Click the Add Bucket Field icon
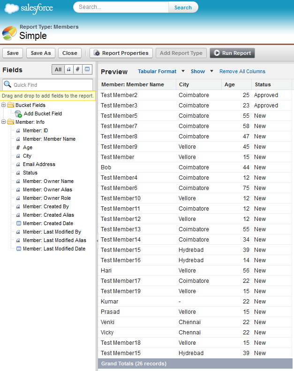The width and height of the screenshot is (294, 371). [18, 114]
